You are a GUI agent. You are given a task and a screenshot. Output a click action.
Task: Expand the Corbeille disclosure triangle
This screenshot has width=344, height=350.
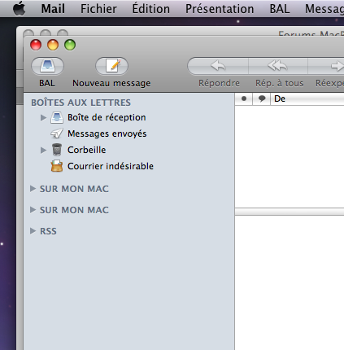click(x=43, y=150)
